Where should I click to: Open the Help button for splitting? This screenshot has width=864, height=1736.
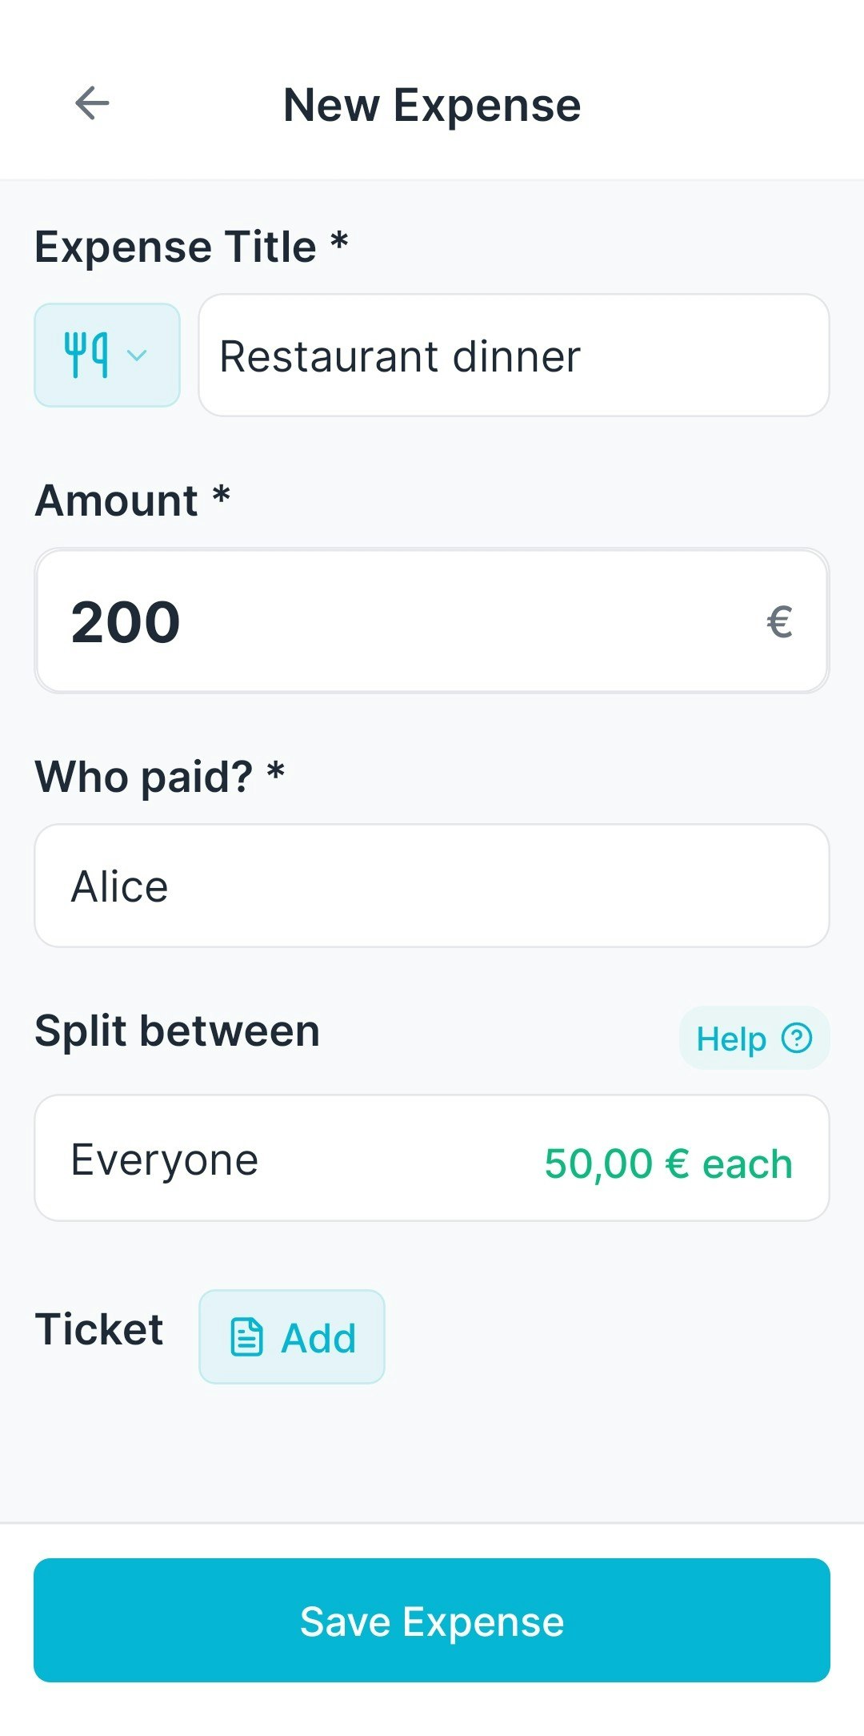point(754,1039)
